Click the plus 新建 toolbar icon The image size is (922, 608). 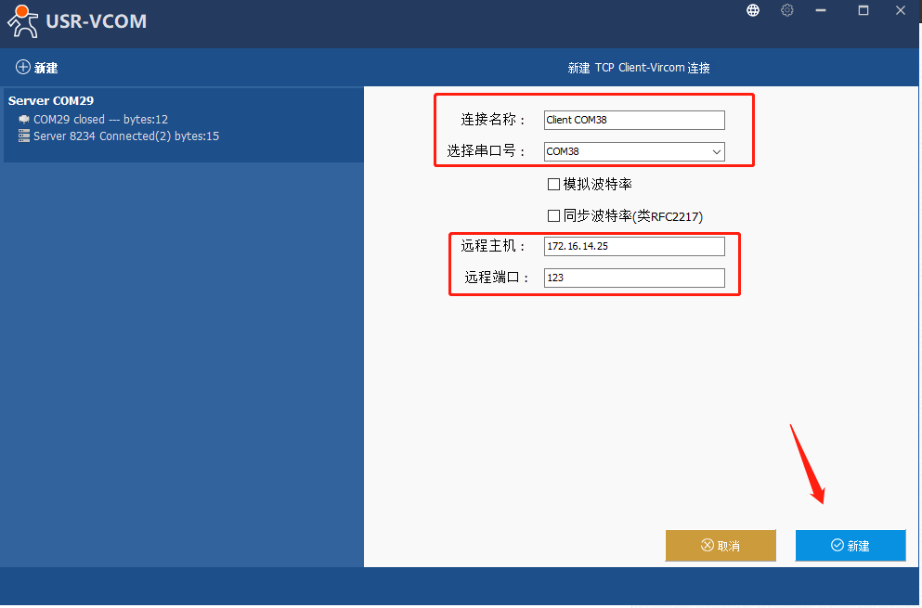click(23, 68)
